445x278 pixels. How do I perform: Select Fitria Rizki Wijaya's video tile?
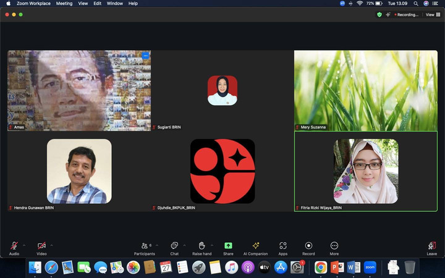click(366, 171)
